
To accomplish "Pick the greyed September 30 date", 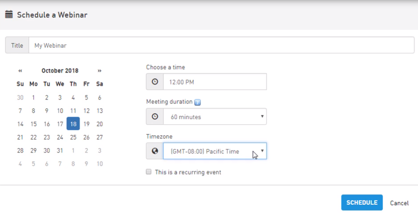I will (x=20, y=97).
